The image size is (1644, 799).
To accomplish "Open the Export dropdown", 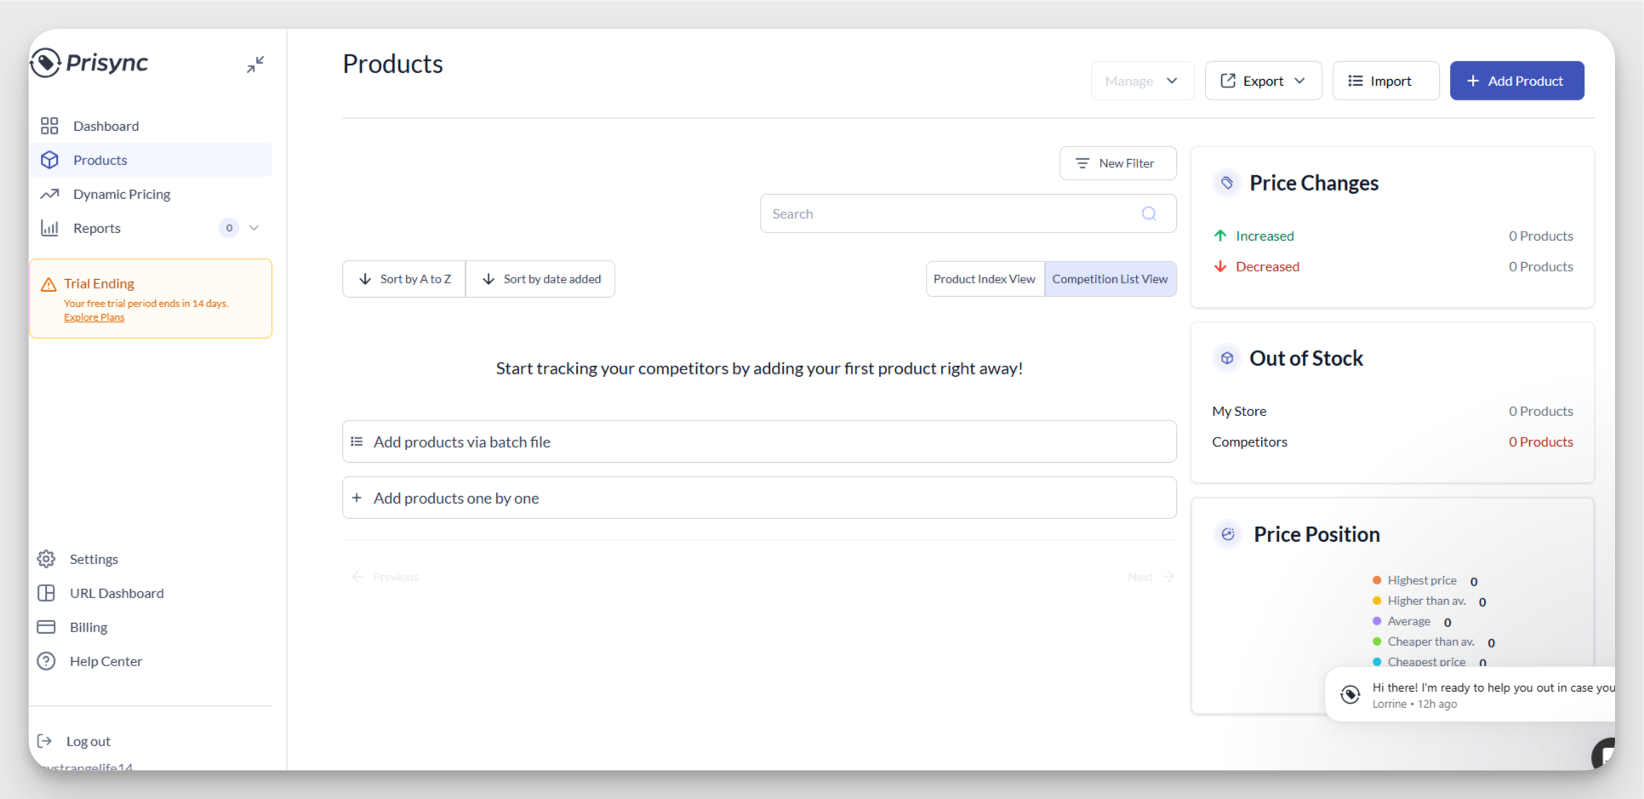I will pos(1263,81).
